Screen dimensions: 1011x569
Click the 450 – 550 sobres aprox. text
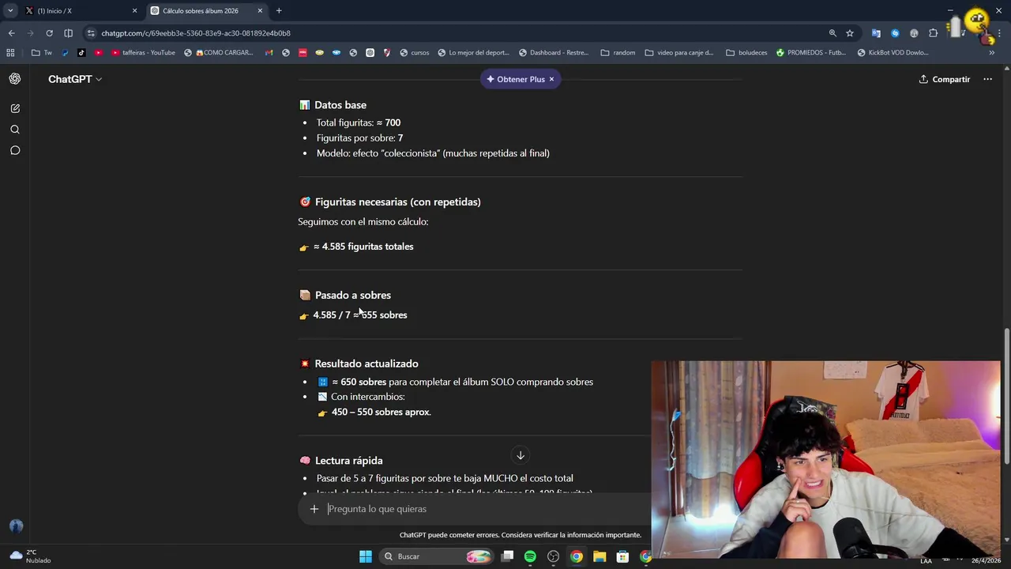coord(381,412)
